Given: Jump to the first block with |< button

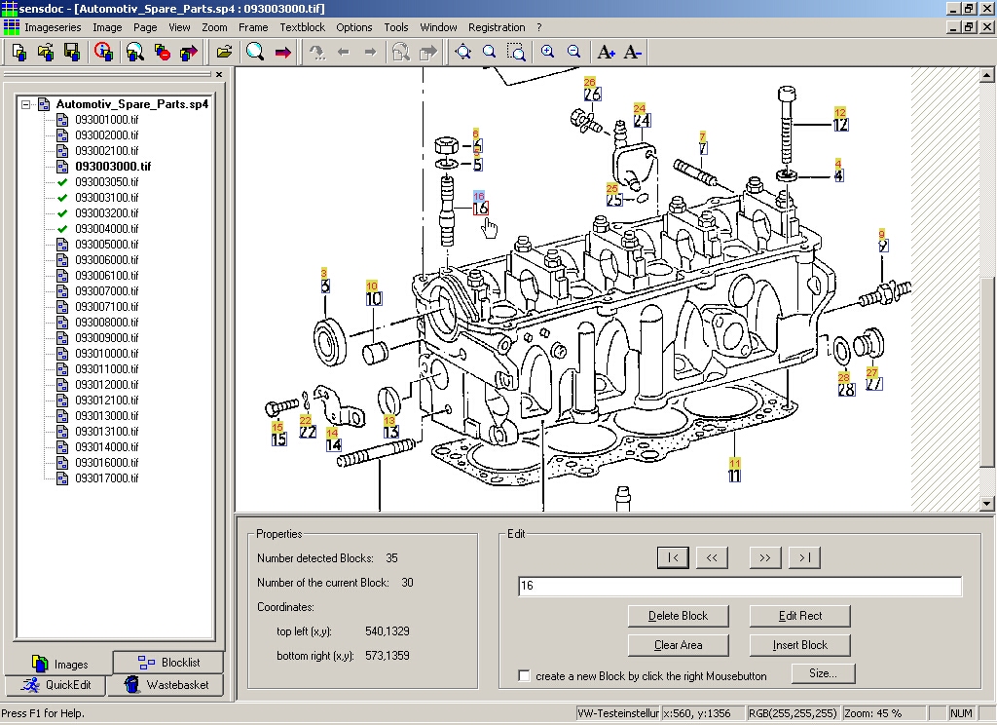Looking at the screenshot, I should pos(672,557).
